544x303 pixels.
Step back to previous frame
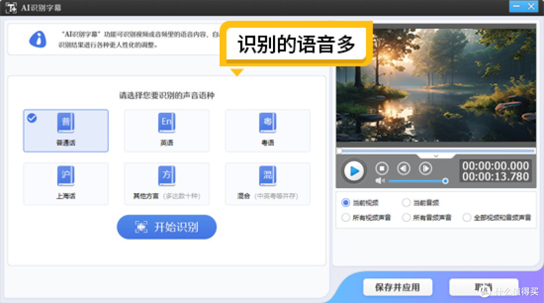(x=403, y=169)
